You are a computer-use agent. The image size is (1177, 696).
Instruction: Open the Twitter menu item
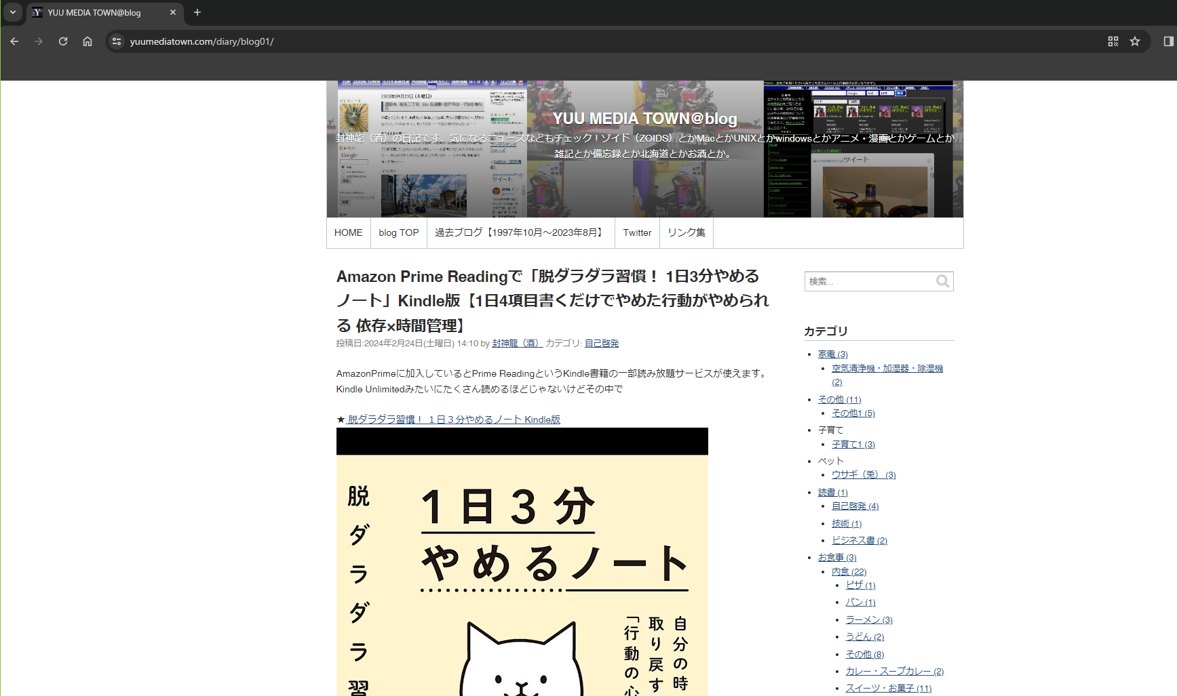tap(637, 232)
